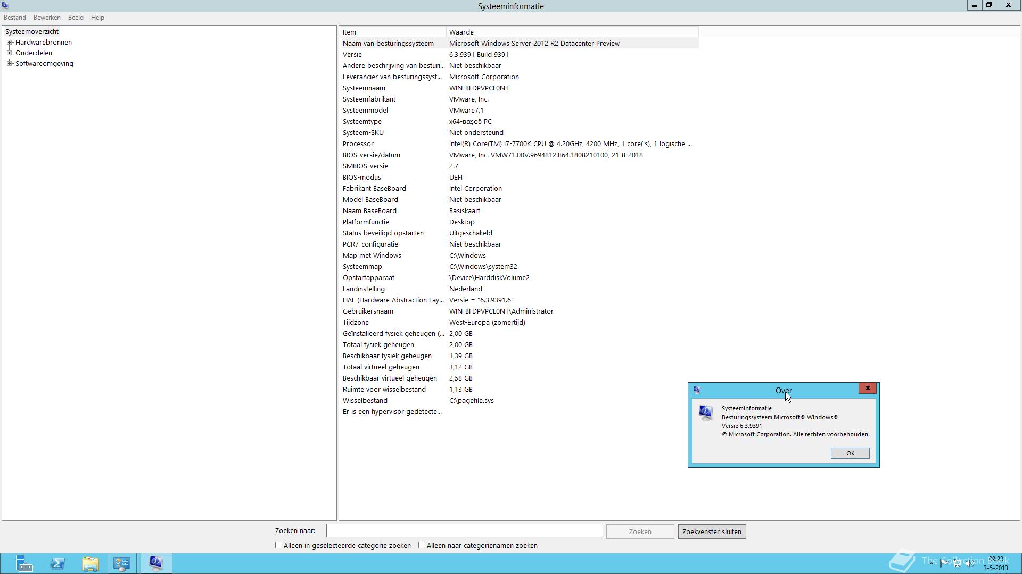Select the 'Systeemnaam' row
Viewport: 1022px width, 574px height.
[519, 88]
